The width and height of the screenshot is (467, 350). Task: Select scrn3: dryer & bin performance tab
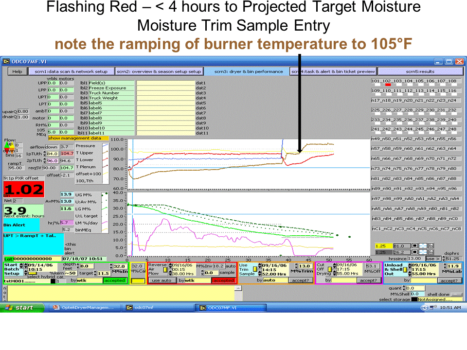pos(248,71)
